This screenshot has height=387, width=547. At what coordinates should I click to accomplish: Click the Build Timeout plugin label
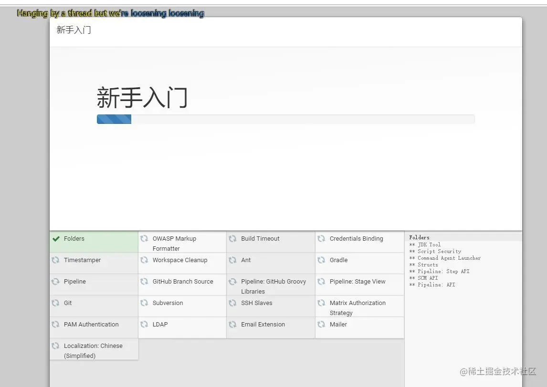[260, 239]
